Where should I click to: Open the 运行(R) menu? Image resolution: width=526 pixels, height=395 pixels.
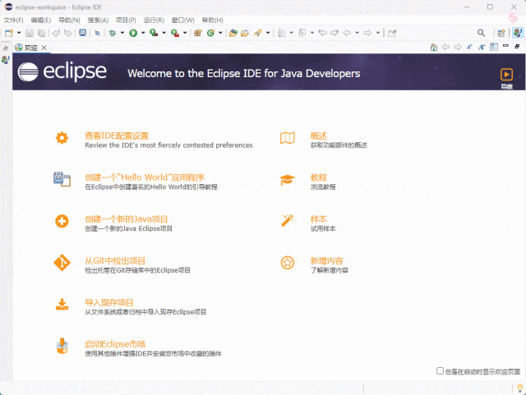click(x=154, y=20)
